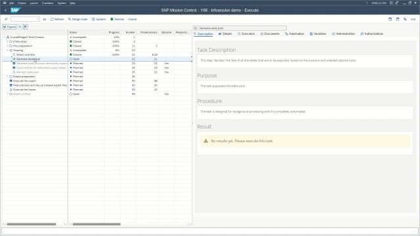Viewport: 420px width, 236px height.
Task: Click the small icon right of Expand
Action: point(20,27)
